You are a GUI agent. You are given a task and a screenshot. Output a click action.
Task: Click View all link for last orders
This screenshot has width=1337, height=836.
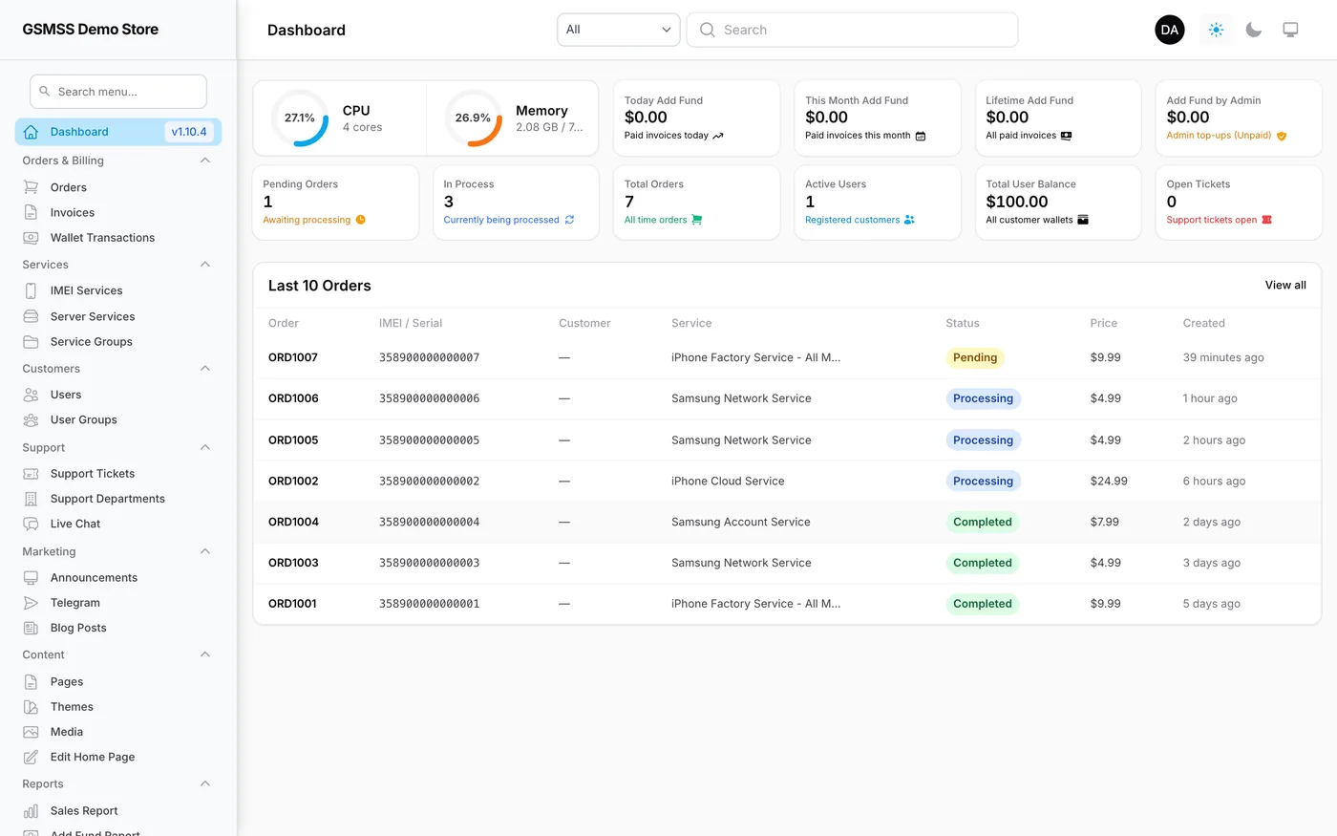(x=1285, y=286)
